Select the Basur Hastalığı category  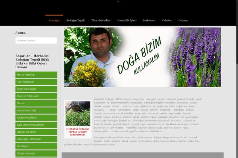36,75
